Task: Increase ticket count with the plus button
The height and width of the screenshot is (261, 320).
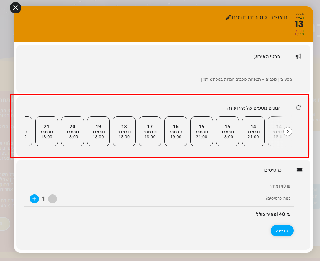Action: click(34, 199)
